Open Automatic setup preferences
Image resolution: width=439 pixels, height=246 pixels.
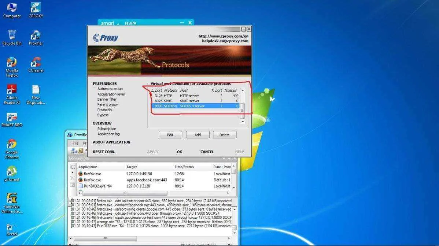click(x=110, y=89)
